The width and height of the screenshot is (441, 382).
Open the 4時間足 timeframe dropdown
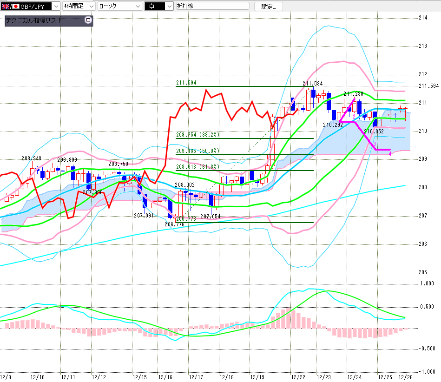click(91, 7)
